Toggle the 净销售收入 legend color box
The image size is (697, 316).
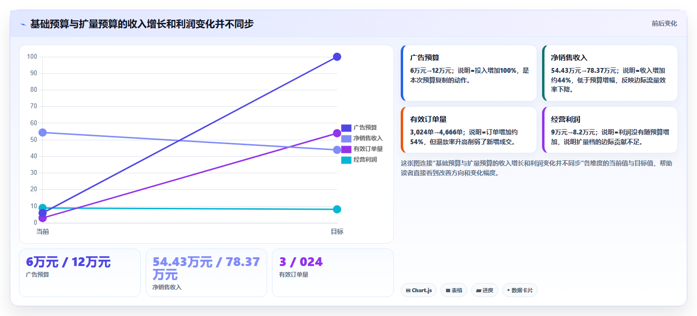tap(346, 138)
